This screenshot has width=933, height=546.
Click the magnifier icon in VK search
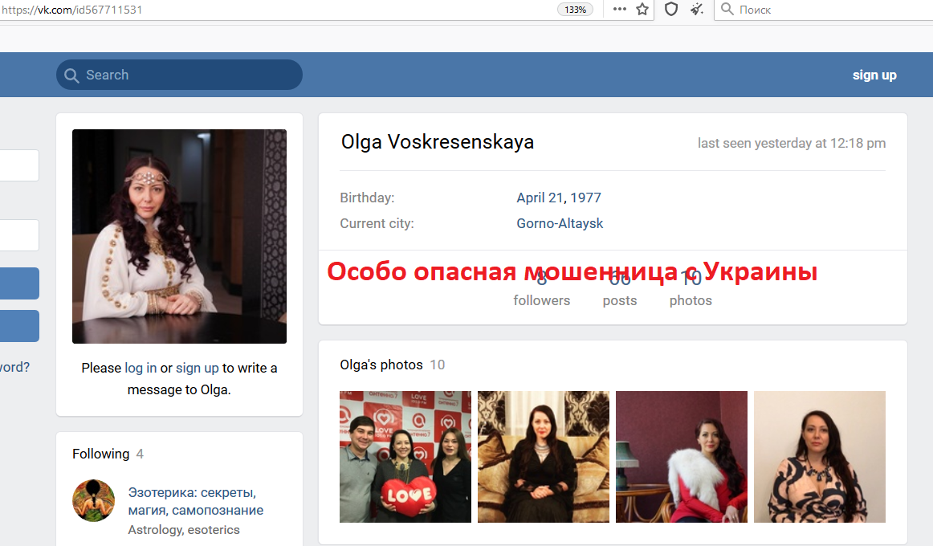click(72, 75)
